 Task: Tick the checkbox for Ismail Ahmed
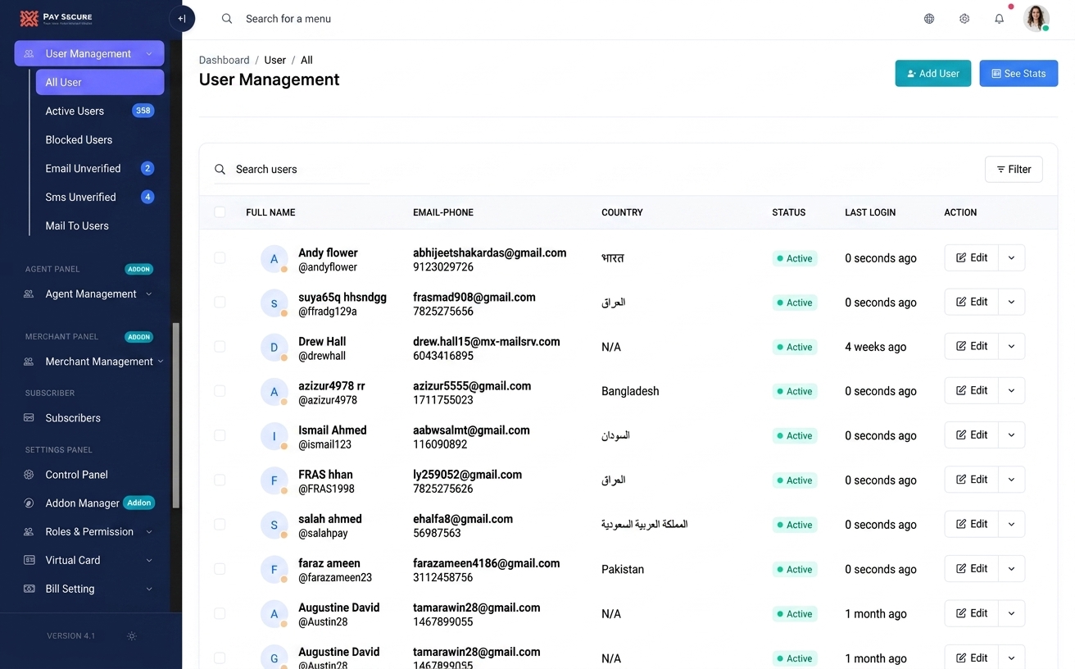[x=220, y=435]
